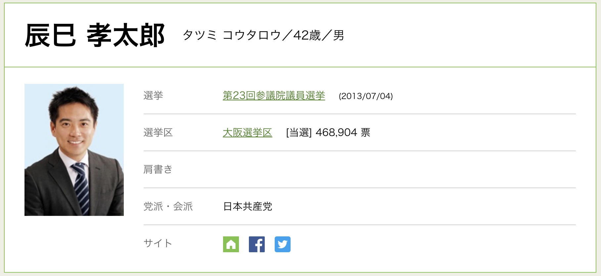Click the 選挙 row label
The width and height of the screenshot is (601, 276).
[x=153, y=96]
